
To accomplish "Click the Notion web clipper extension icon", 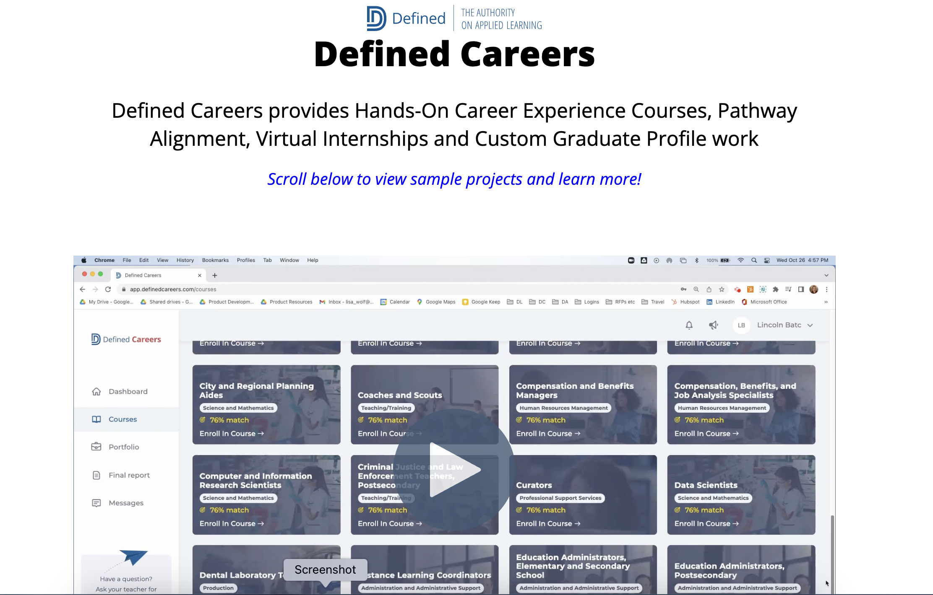I will pos(763,289).
